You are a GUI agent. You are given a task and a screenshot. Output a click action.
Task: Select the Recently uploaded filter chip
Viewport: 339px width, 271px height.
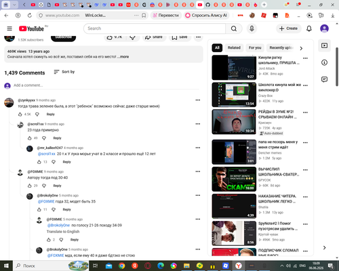[x=281, y=47]
